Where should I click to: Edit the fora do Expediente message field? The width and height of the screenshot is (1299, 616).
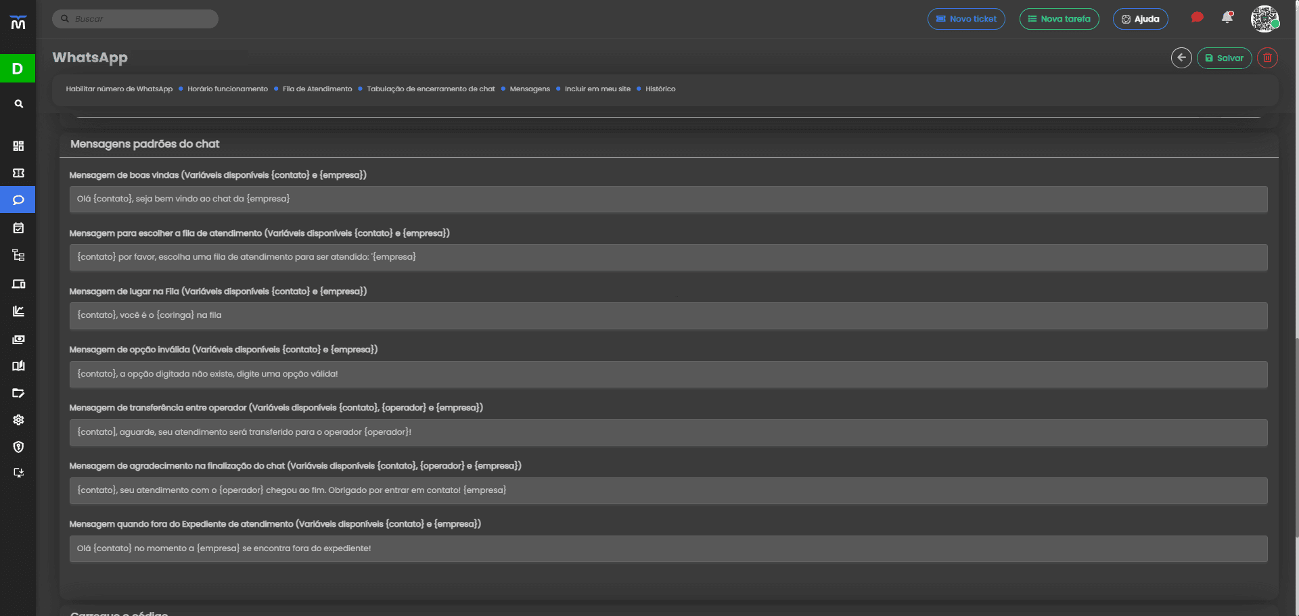(x=668, y=549)
